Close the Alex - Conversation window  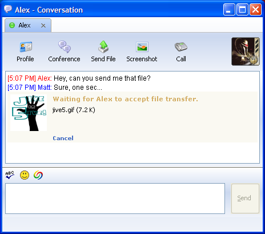tap(255, 9)
